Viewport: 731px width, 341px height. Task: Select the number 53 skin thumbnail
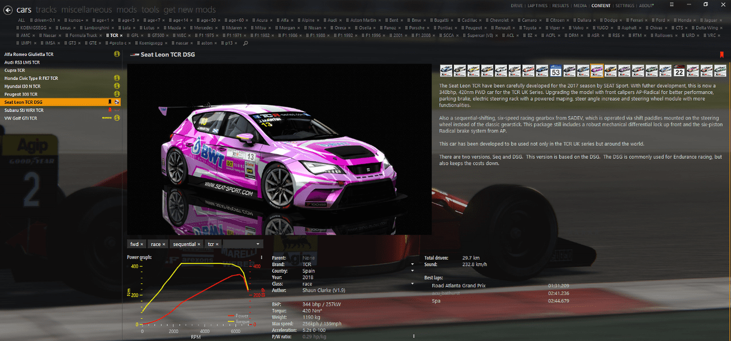[556, 71]
